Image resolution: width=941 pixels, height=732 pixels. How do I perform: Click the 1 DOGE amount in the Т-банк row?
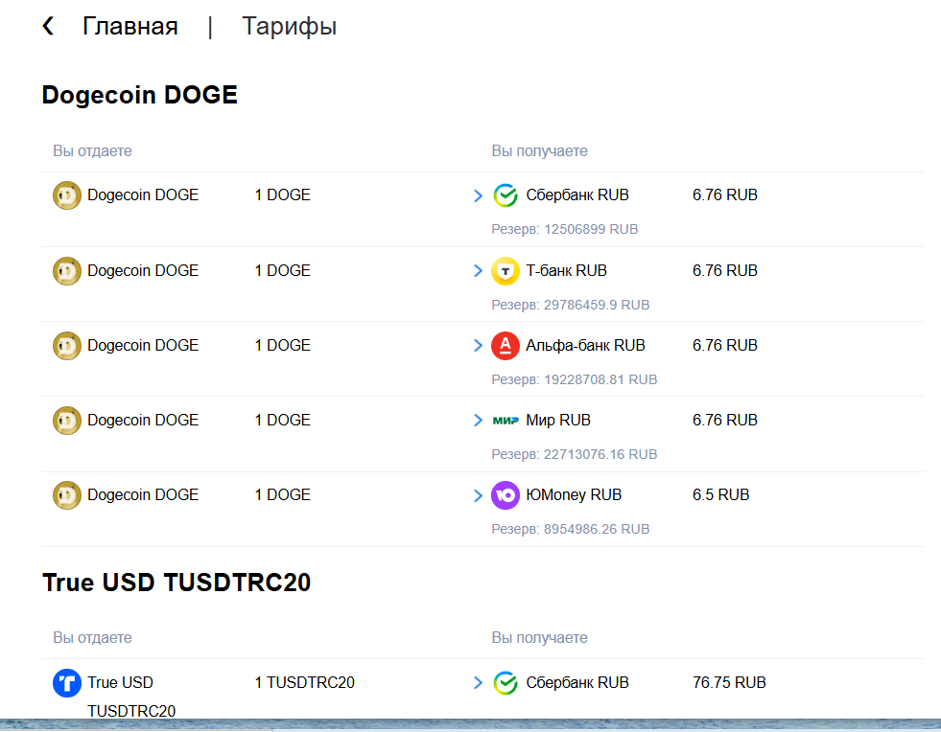pos(282,270)
